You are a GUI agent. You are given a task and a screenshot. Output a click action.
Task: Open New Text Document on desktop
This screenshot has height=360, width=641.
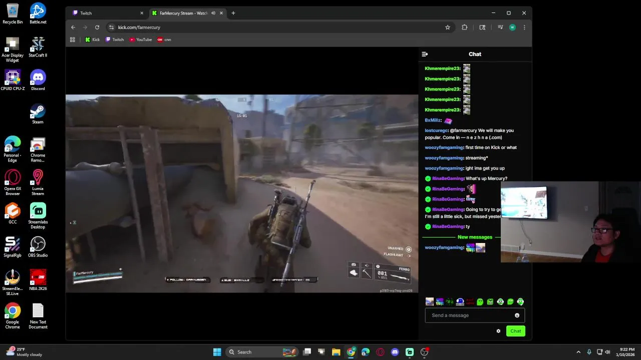pos(38,316)
